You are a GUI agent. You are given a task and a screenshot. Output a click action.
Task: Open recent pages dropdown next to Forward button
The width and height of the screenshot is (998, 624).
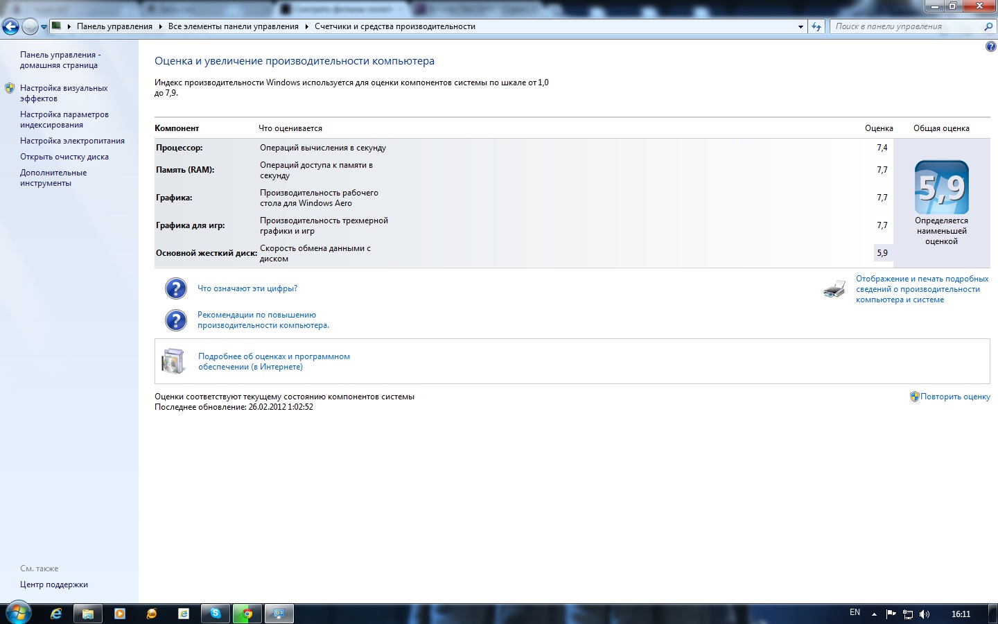coord(44,27)
